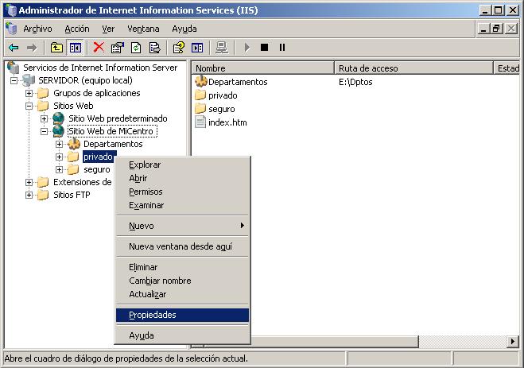Select index.htm in the file list

(x=227, y=122)
